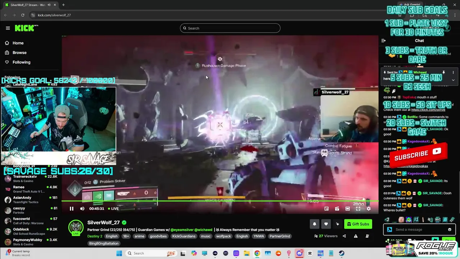Open pinned message three-dot menu
This screenshot has height=259, width=460.
453,72
